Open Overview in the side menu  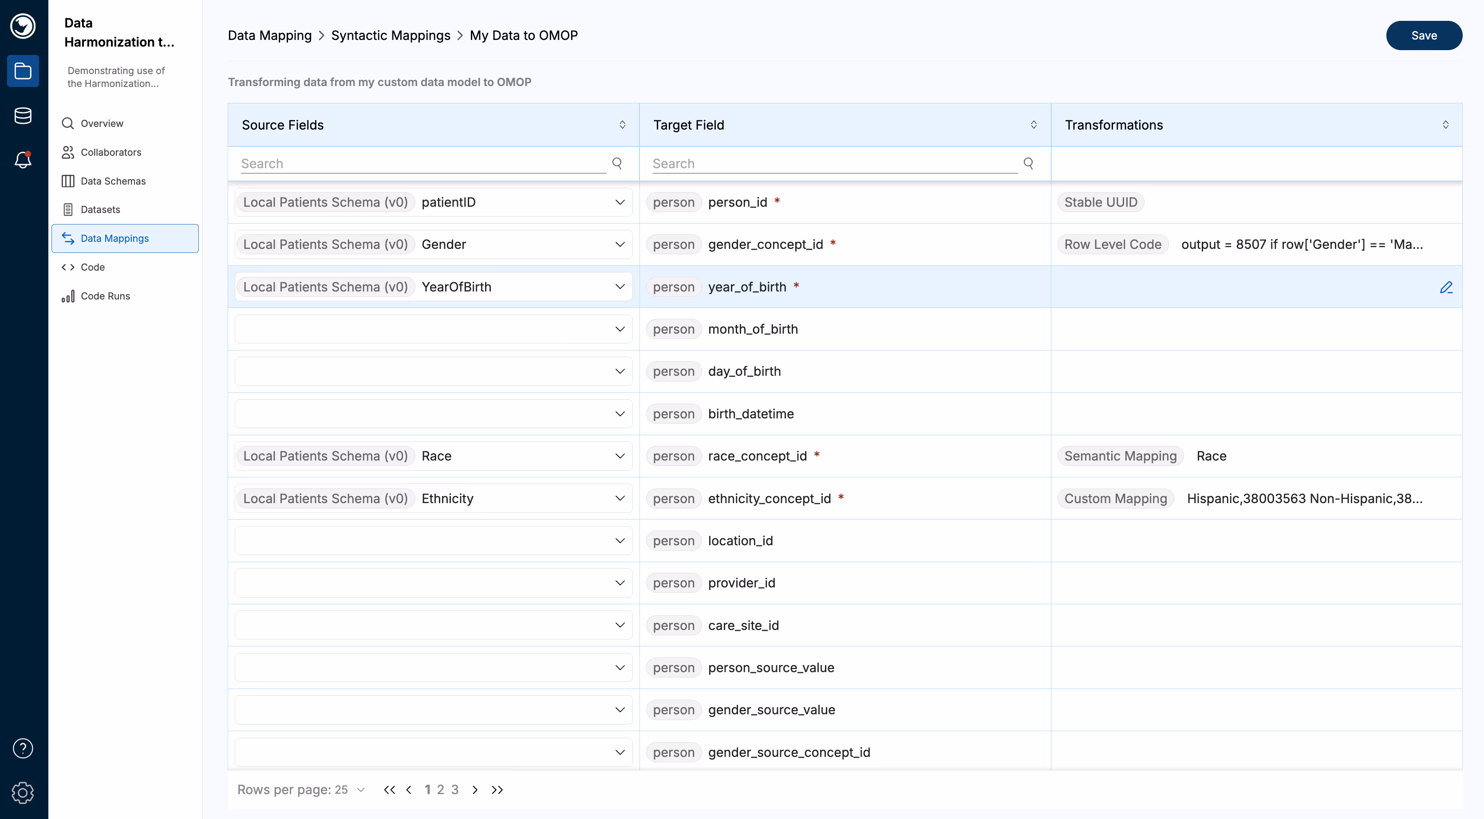coord(125,123)
